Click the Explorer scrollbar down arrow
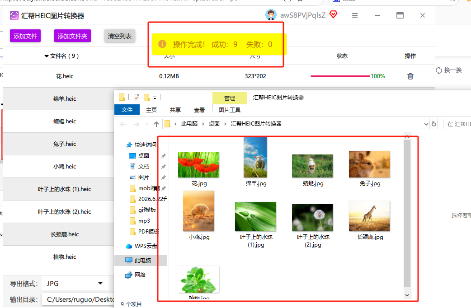This screenshot has height=308, width=471. (407, 295)
